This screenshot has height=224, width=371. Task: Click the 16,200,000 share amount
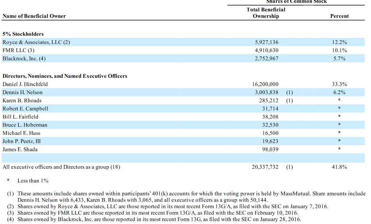[265, 84]
